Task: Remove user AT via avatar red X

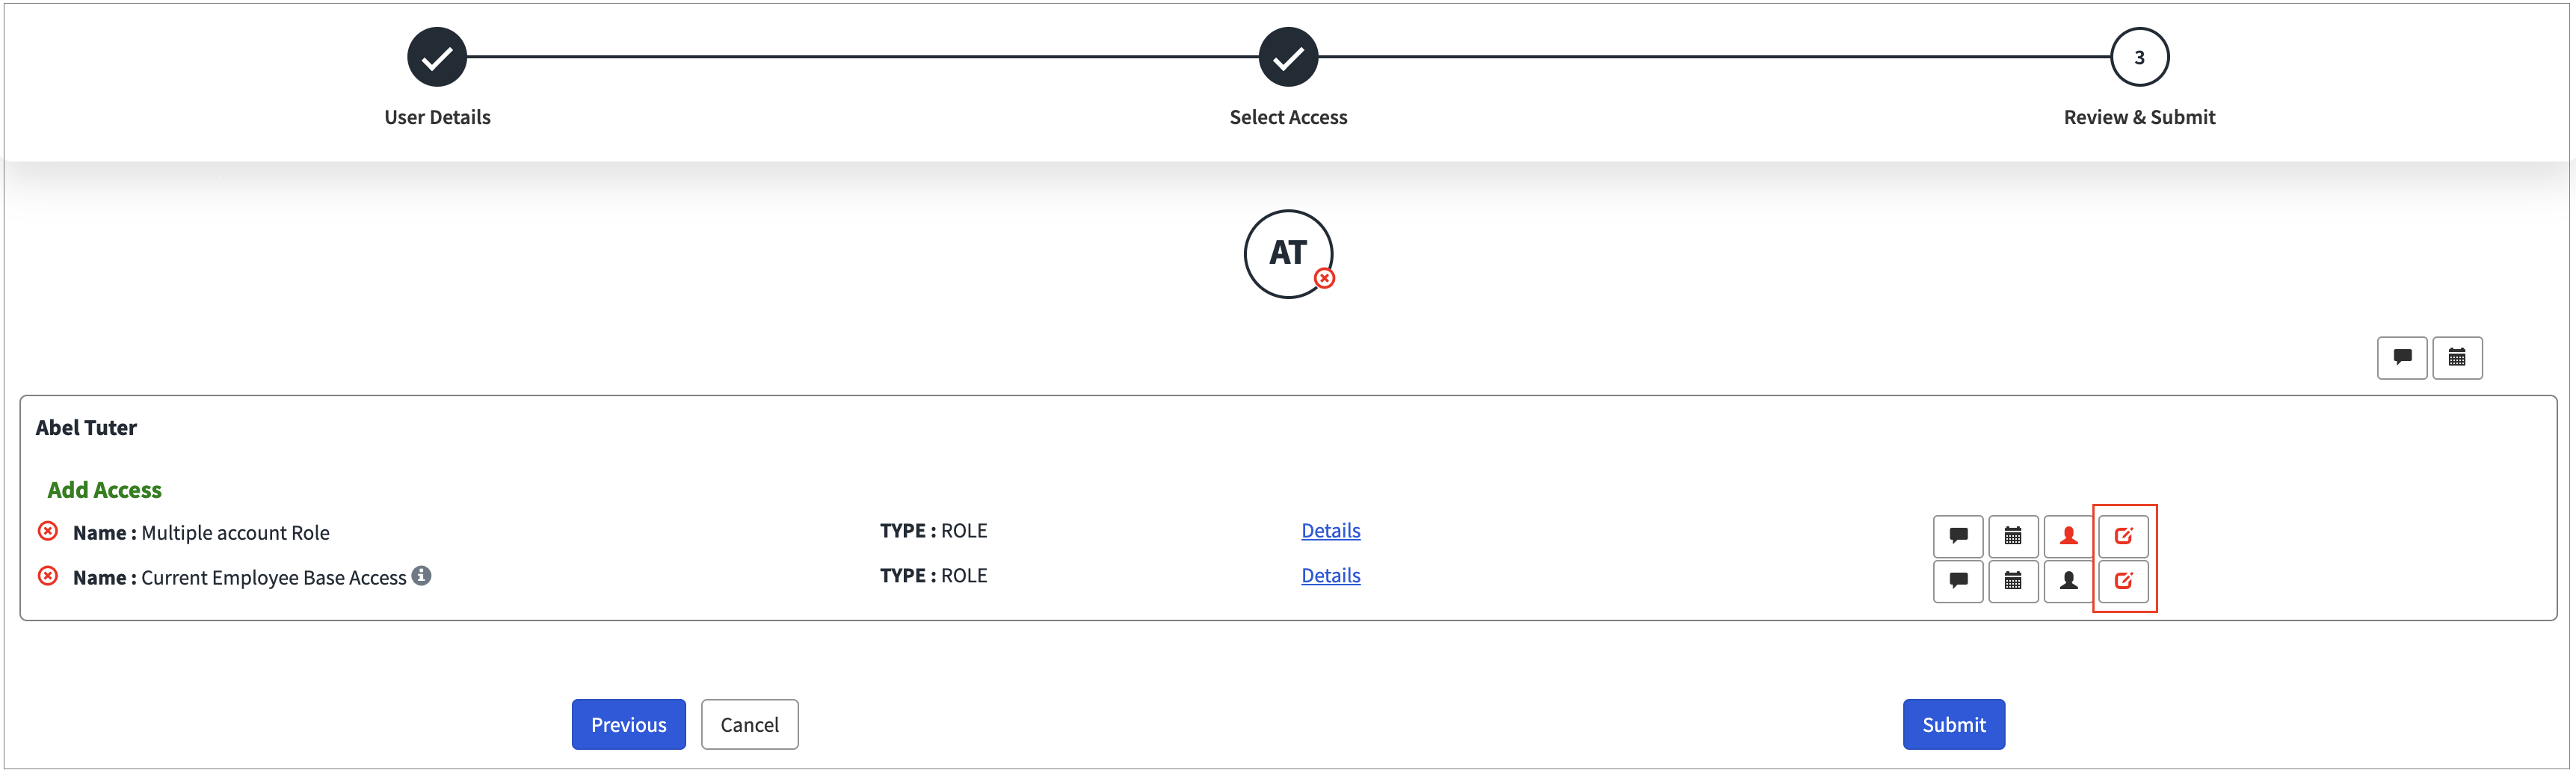Action: click(x=1324, y=279)
